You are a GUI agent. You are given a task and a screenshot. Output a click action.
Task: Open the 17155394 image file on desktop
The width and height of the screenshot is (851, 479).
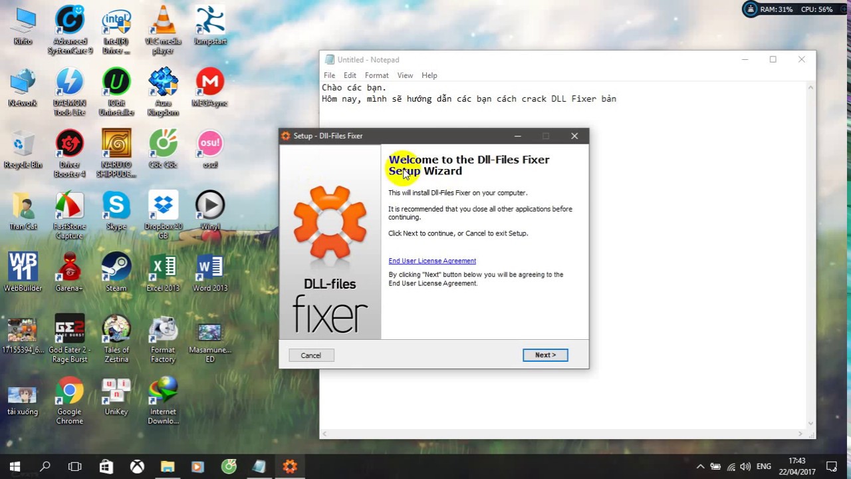coord(23,335)
